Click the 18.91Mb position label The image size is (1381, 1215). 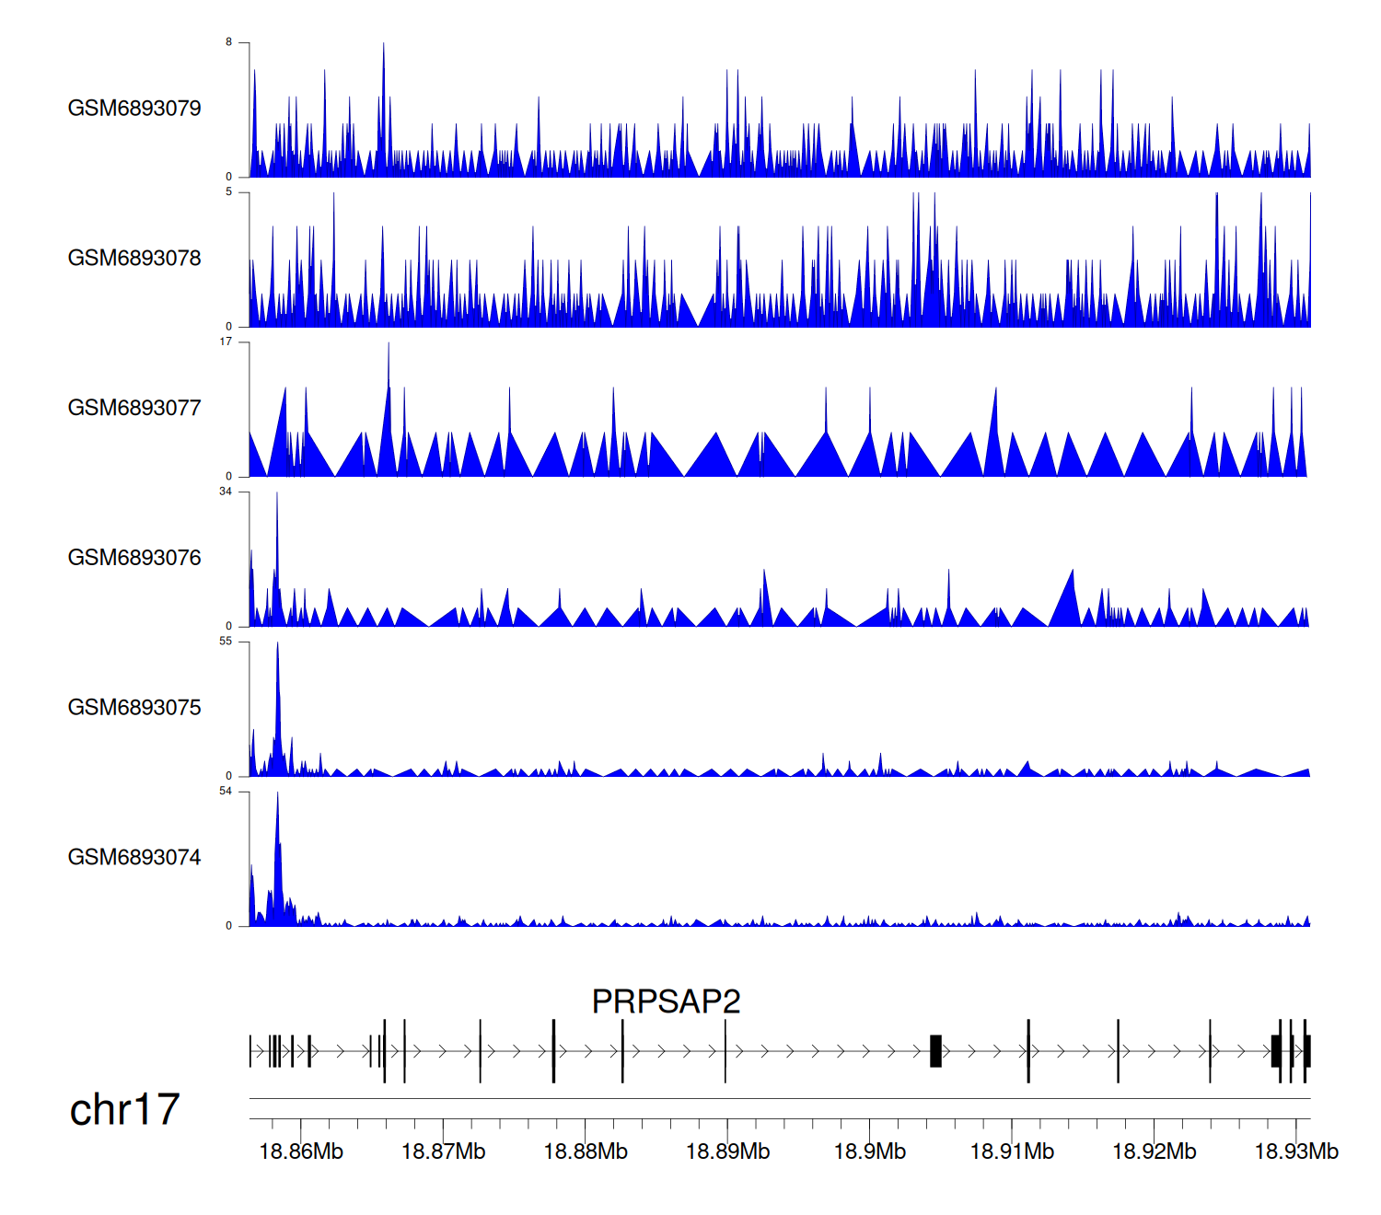click(x=1012, y=1151)
